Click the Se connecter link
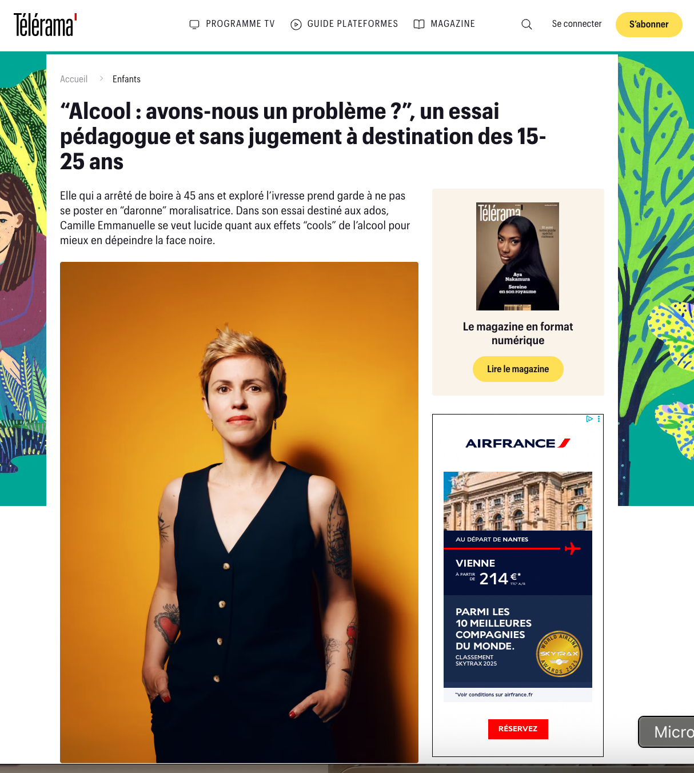Viewport: 694px width, 773px height. (x=577, y=24)
